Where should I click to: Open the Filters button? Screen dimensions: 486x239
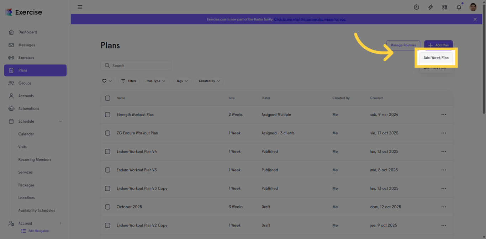point(129,81)
